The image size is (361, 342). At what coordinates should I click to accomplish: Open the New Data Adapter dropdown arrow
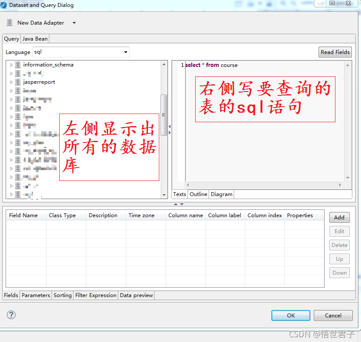pyautogui.click(x=74, y=22)
